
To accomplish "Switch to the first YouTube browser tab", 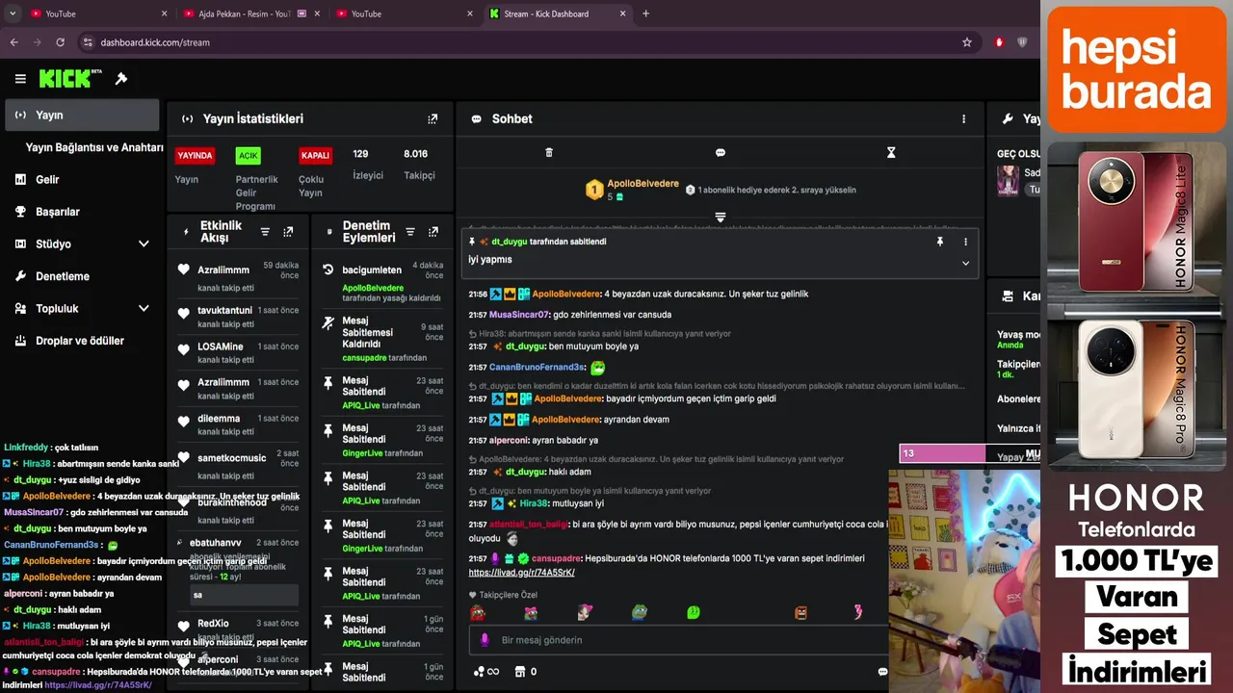I will (96, 13).
